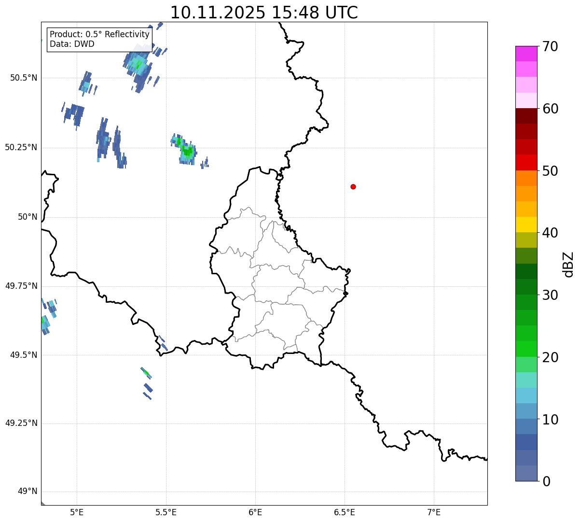This screenshot has width=580, height=522.
Task: Click the dark maroon colorbar segment below 60
Action: 526,116
